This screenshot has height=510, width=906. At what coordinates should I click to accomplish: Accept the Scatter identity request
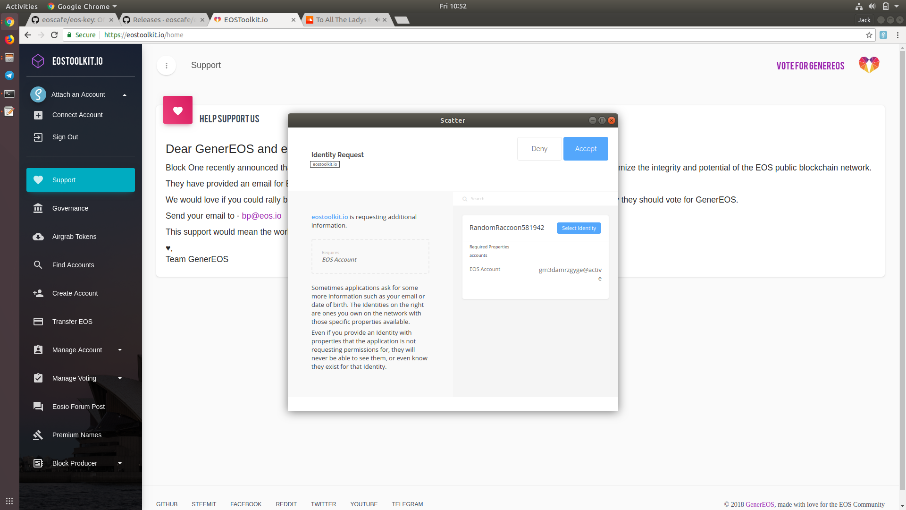pyautogui.click(x=585, y=149)
